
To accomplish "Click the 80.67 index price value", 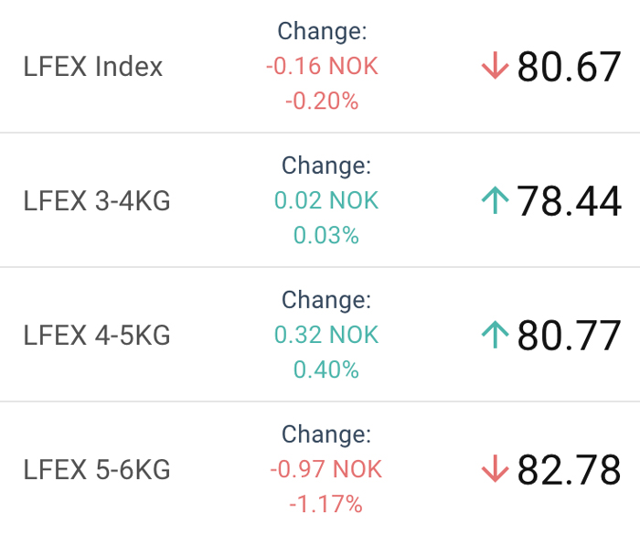I will [x=569, y=66].
